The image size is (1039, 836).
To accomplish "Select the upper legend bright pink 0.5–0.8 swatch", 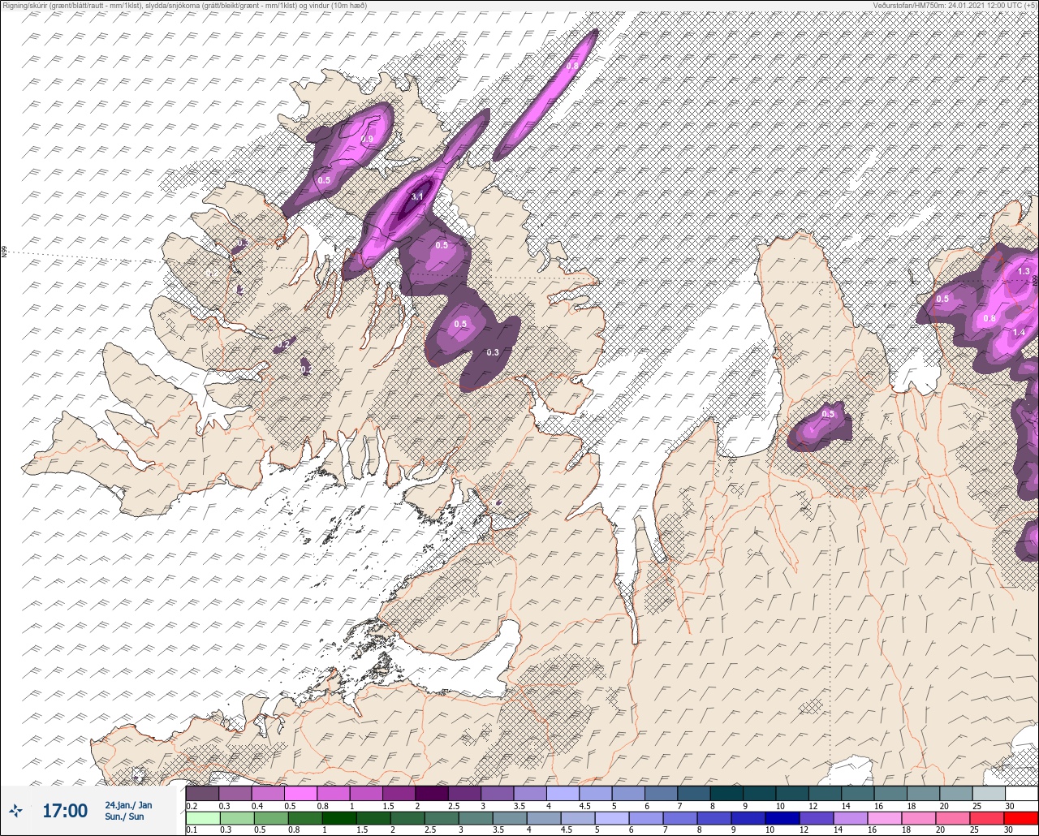I will click(x=300, y=793).
